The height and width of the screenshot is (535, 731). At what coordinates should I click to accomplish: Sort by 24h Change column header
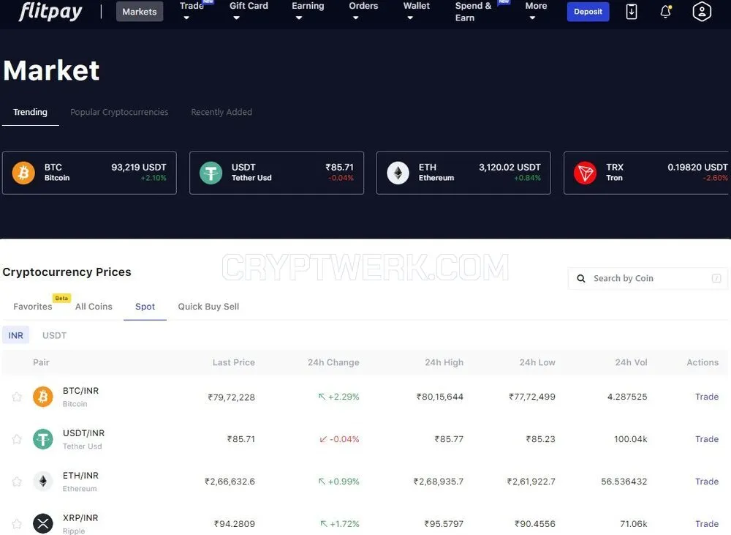tap(333, 362)
